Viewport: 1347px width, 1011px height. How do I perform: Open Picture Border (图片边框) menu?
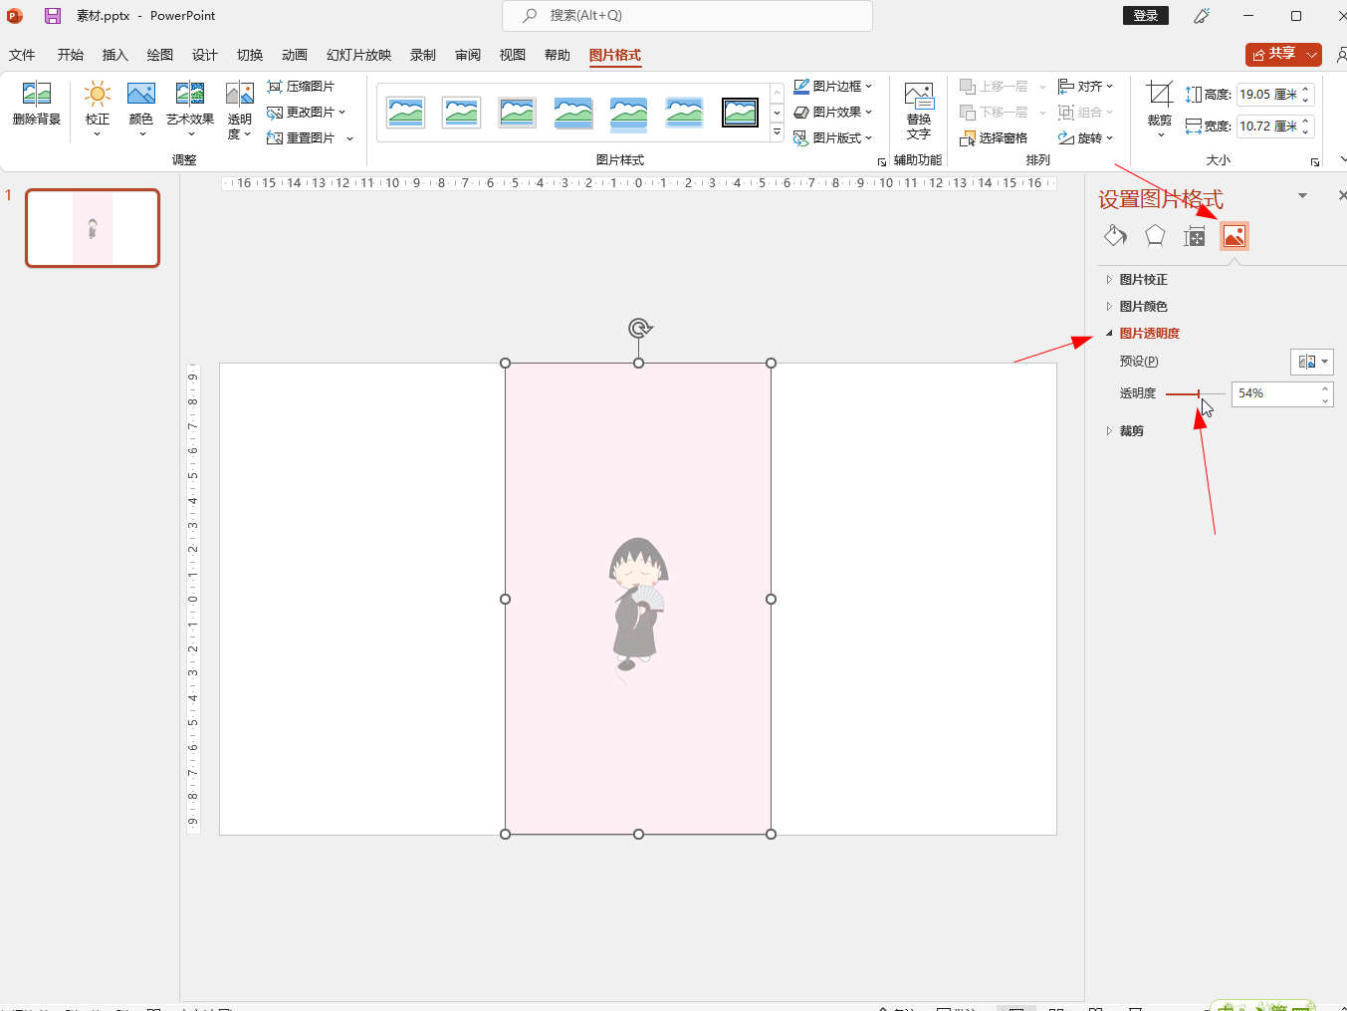coord(832,87)
